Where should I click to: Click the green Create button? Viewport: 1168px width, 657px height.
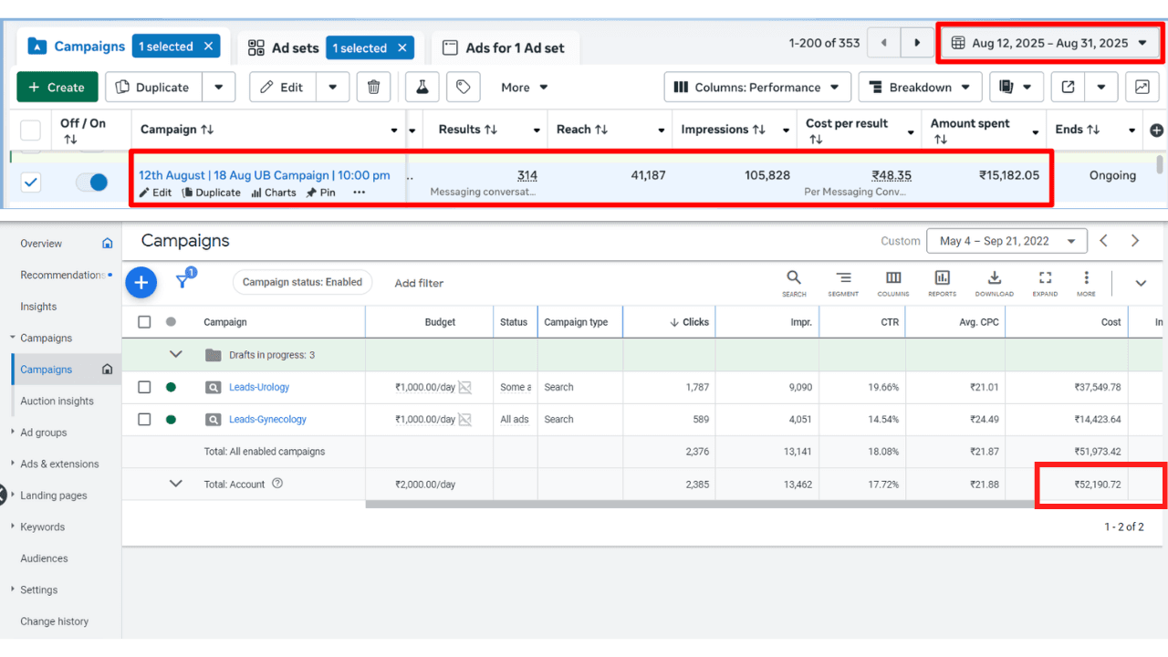pyautogui.click(x=57, y=87)
